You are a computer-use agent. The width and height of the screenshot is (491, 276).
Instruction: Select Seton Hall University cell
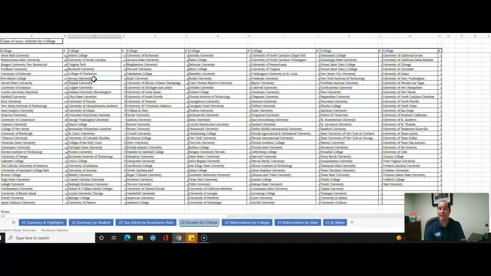click(31, 56)
